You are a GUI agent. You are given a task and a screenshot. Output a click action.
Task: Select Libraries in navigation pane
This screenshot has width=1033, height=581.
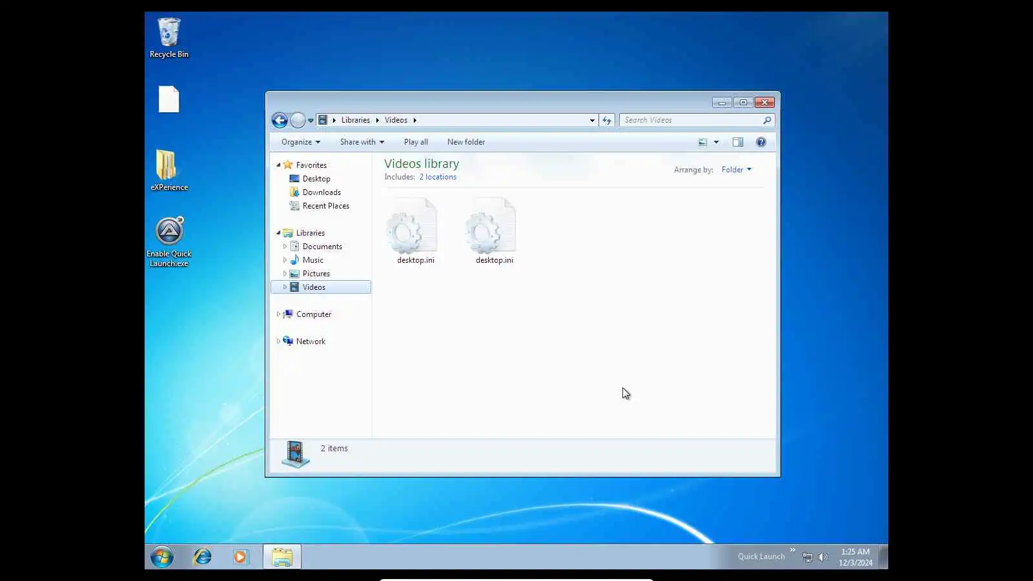(311, 233)
